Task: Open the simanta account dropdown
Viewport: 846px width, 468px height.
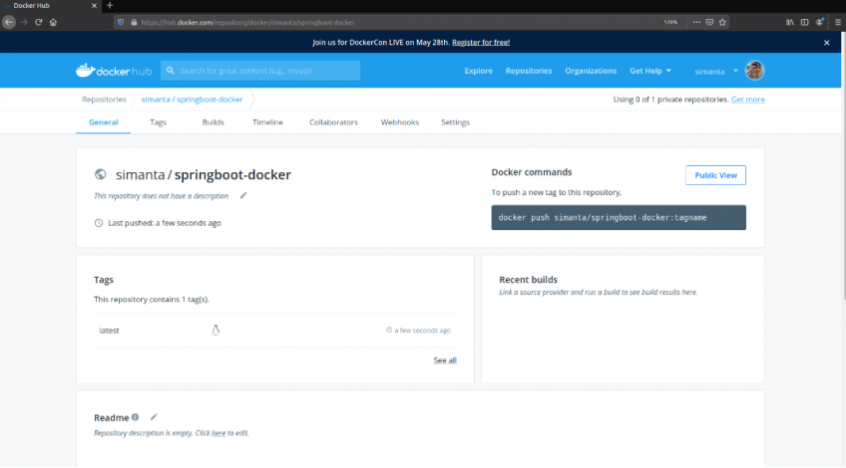Action: pyautogui.click(x=716, y=71)
